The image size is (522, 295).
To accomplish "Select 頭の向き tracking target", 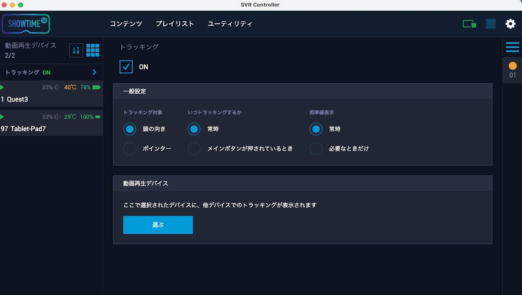I will [130, 129].
